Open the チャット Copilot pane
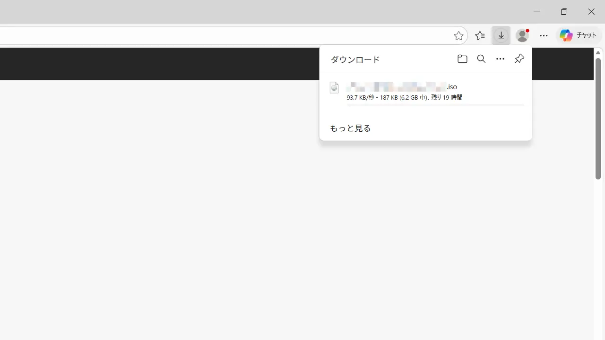This screenshot has width=605, height=340. pos(586,35)
